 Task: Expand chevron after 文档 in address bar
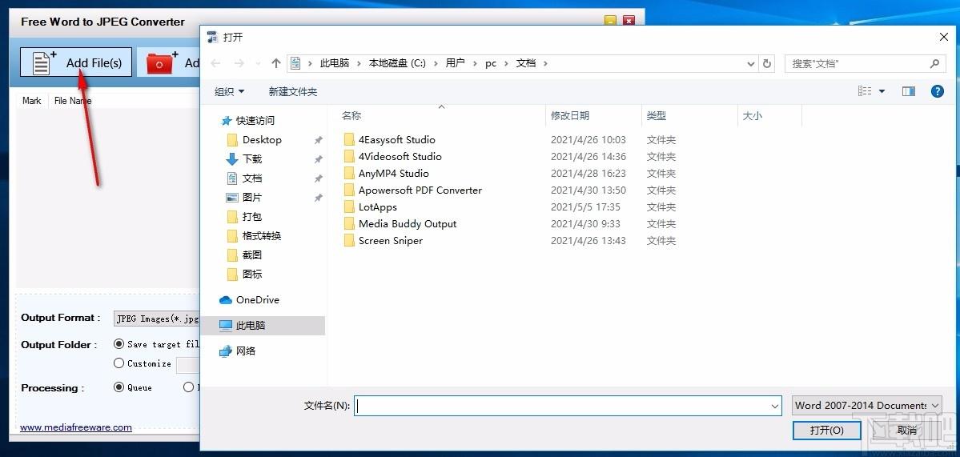point(545,63)
